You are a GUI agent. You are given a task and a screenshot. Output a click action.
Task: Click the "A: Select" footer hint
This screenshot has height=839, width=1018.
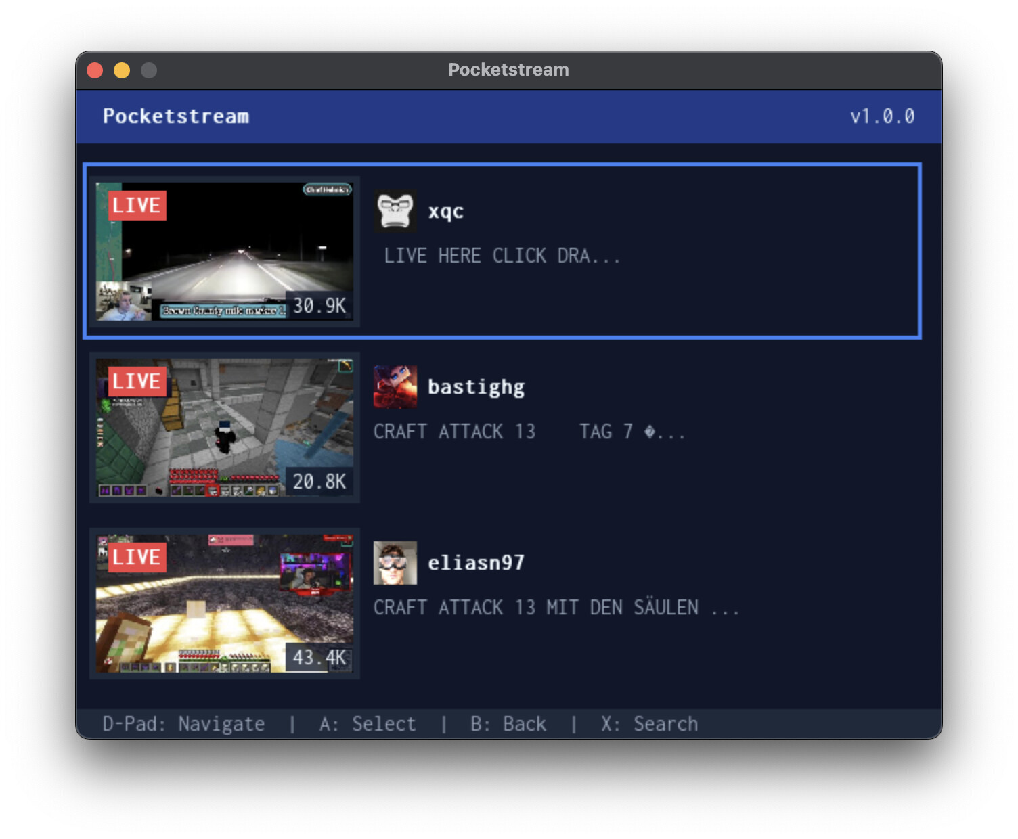tap(368, 724)
